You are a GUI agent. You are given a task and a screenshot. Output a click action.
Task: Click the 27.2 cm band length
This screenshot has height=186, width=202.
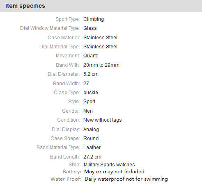(x=92, y=157)
